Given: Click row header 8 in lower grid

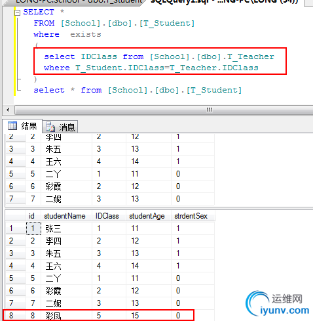Looking at the screenshot, I should (15, 316).
